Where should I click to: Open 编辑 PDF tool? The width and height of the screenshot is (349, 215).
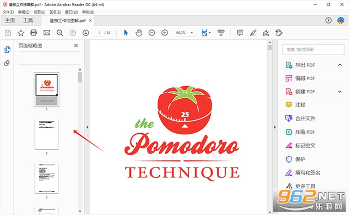[300, 79]
